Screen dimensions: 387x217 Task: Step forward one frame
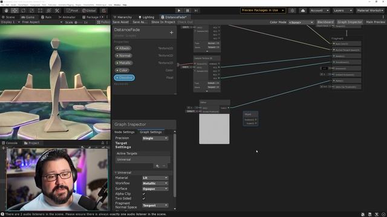tap(196, 11)
